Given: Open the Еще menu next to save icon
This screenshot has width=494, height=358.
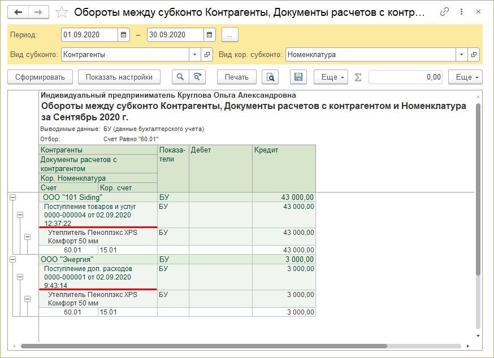Looking at the screenshot, I should tap(331, 77).
